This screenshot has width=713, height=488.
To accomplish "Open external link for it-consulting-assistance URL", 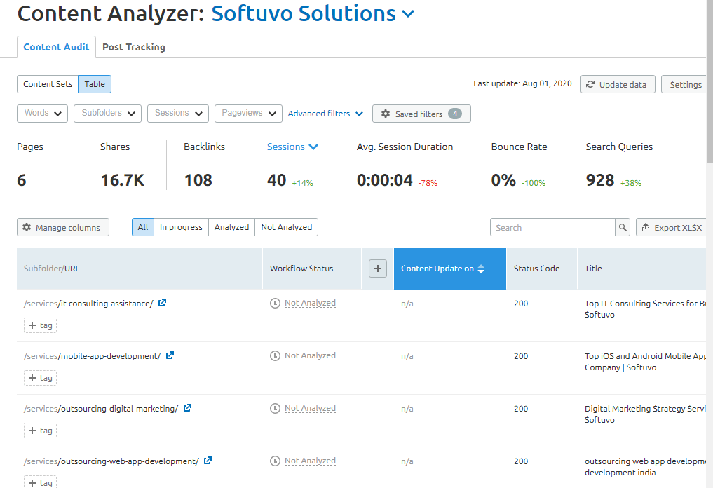I will [163, 303].
